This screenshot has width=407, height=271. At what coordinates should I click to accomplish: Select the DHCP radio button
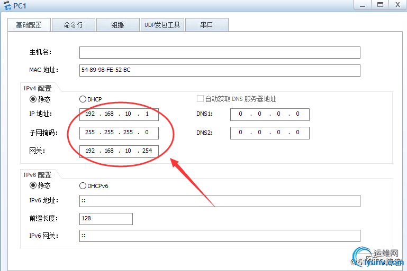pyautogui.click(x=83, y=99)
